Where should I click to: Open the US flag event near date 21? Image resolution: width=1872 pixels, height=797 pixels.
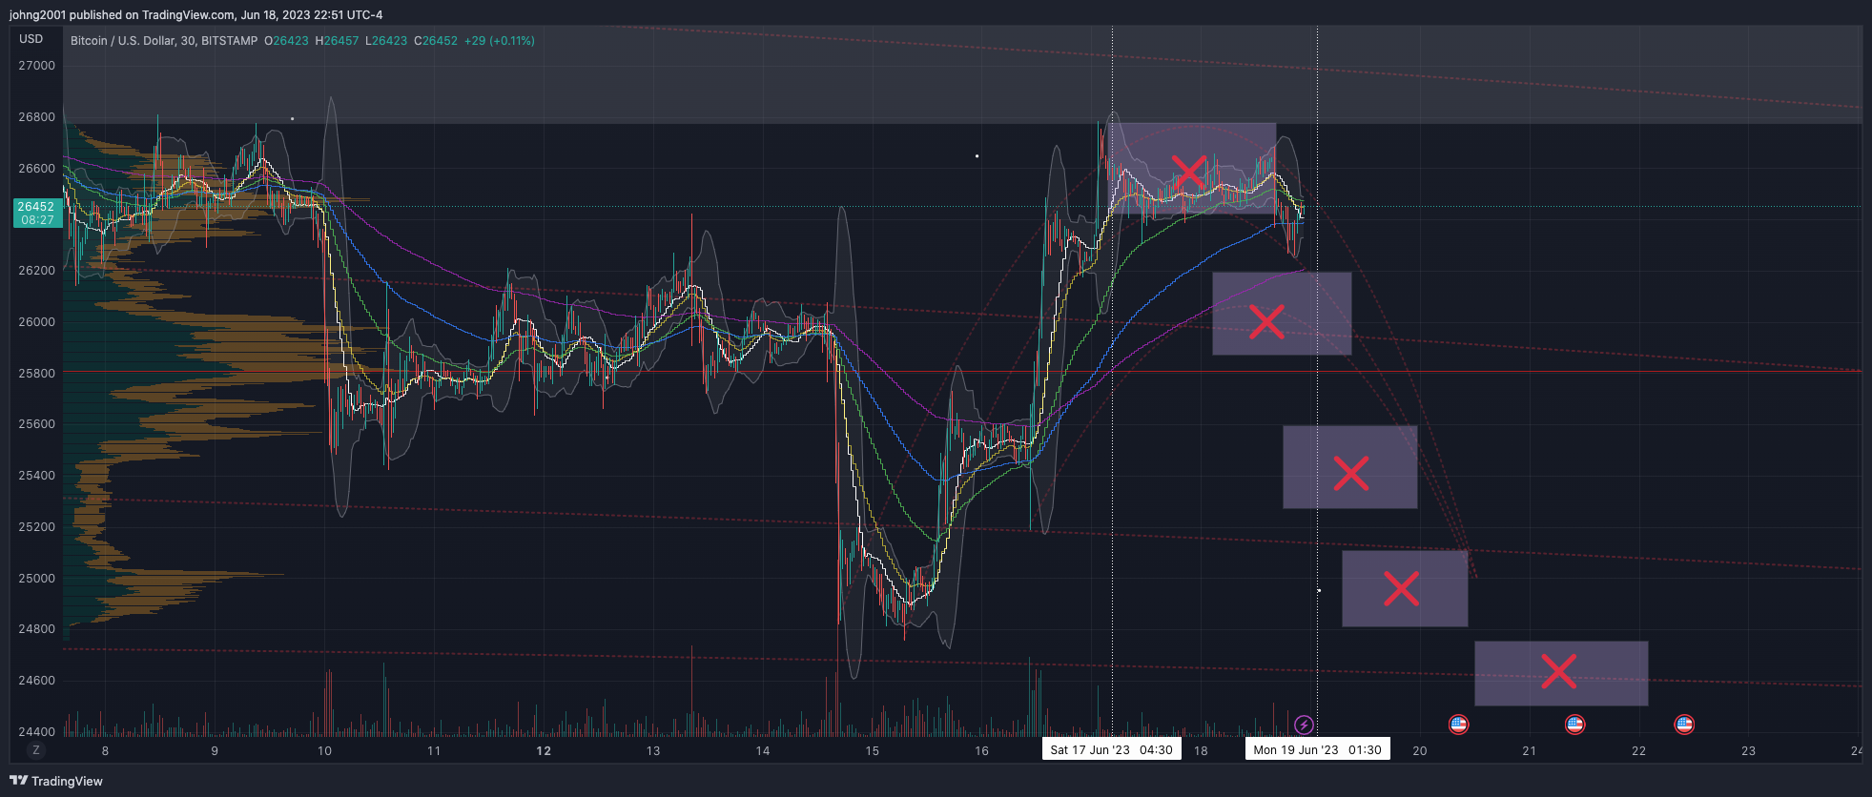1574,725
